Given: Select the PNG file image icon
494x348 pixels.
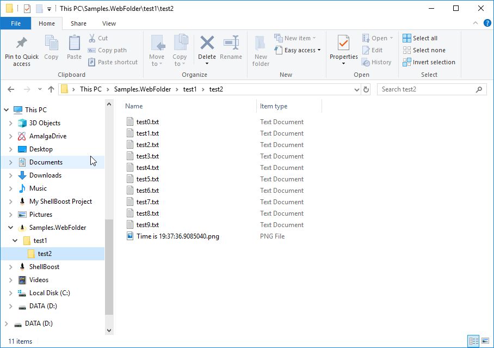Looking at the screenshot, I should pyautogui.click(x=130, y=236).
